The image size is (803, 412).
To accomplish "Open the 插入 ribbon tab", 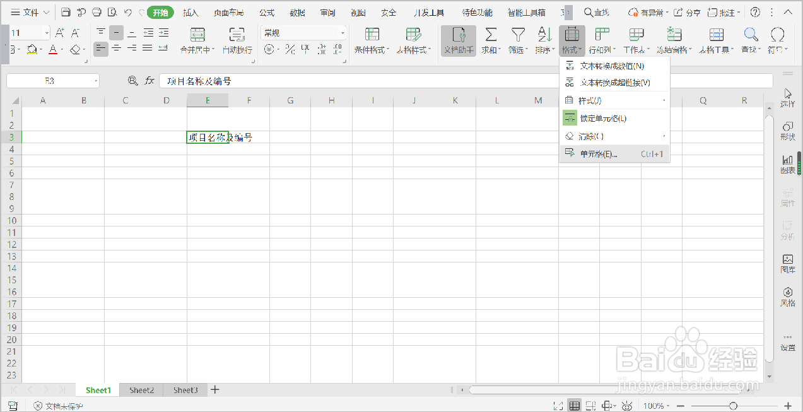I will click(x=190, y=12).
